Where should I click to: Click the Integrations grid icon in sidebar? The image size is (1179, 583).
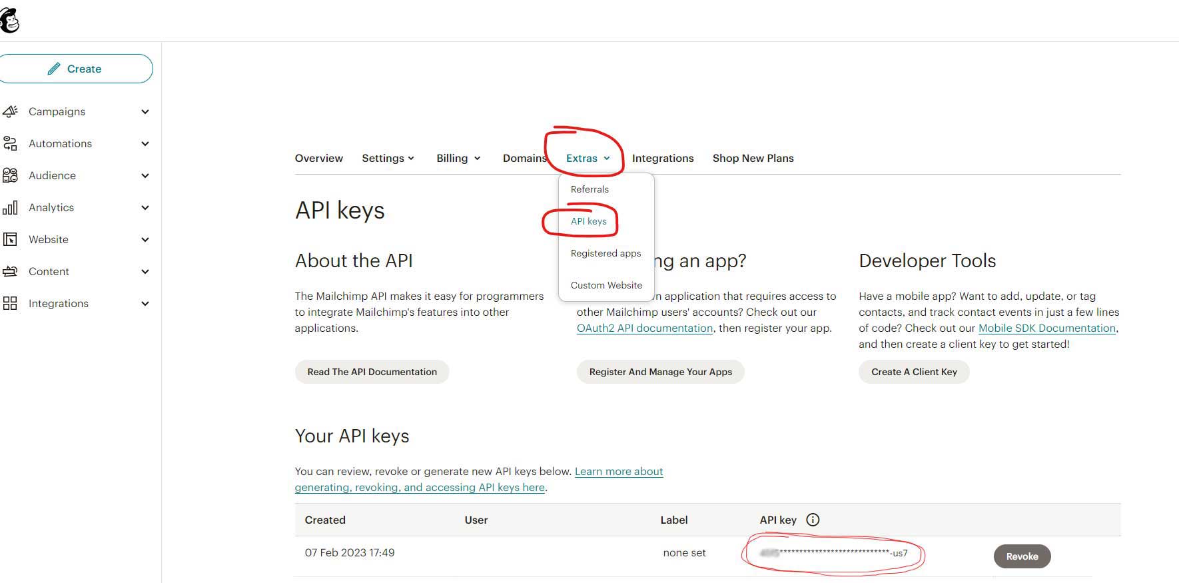click(x=10, y=303)
